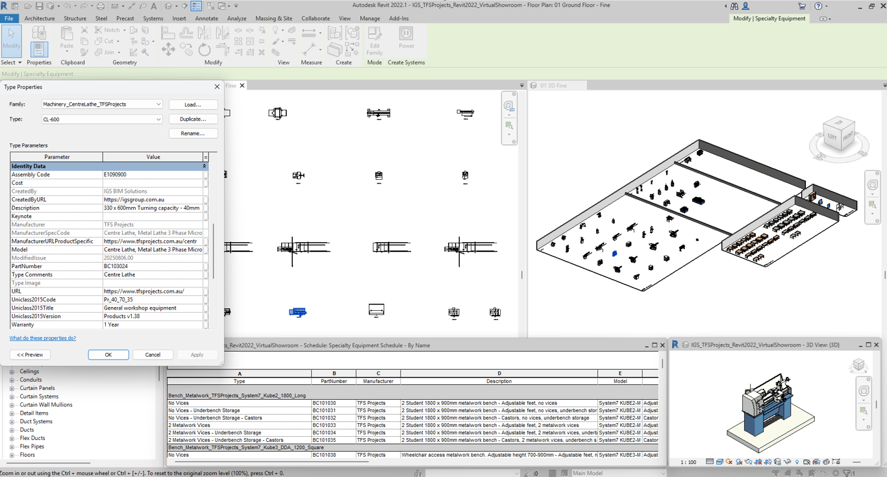The width and height of the screenshot is (887, 477).
Task: Click the Duplicate... button
Action: [x=193, y=119]
